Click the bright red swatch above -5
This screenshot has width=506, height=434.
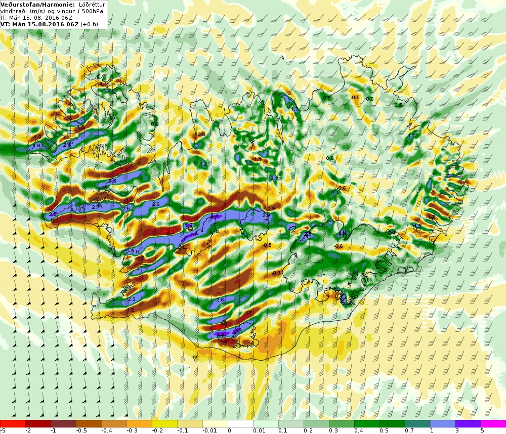(13, 423)
